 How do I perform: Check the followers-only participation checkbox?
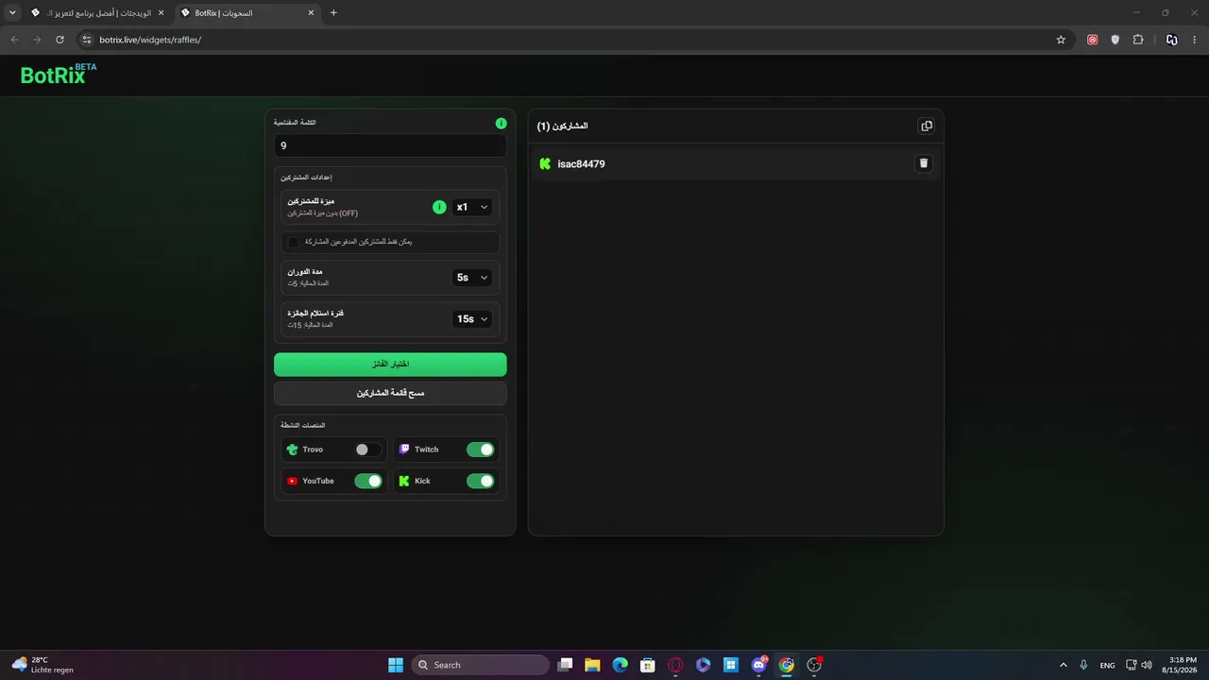point(293,243)
